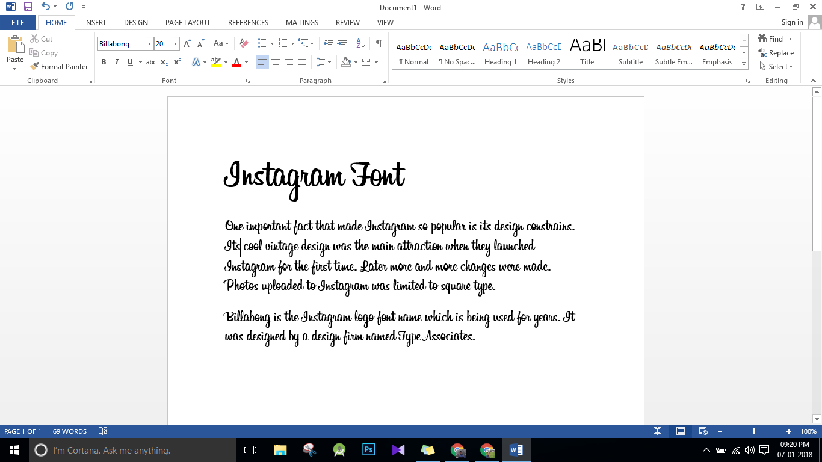822x462 pixels.
Task: Switch to the REFERENCES tab
Action: tap(248, 22)
